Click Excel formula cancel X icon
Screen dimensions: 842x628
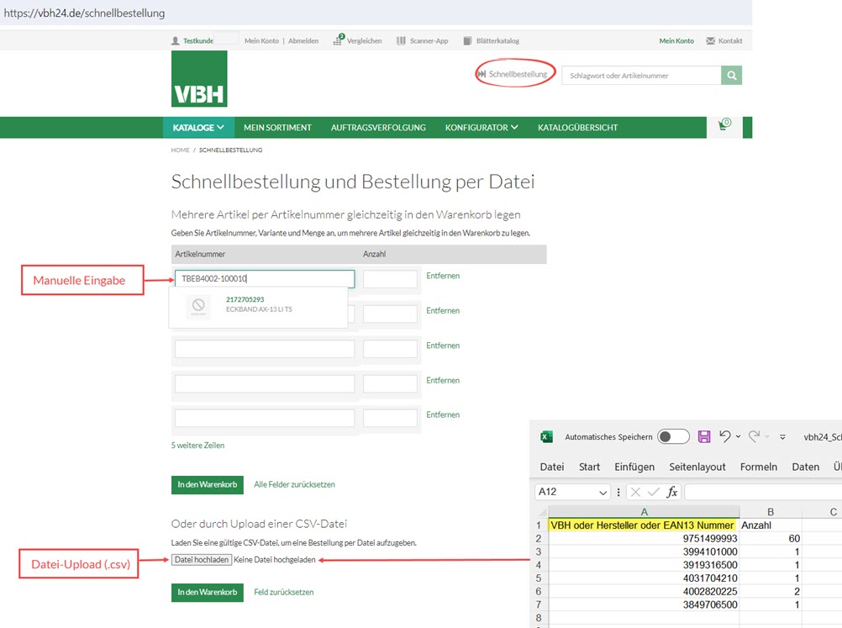point(636,492)
